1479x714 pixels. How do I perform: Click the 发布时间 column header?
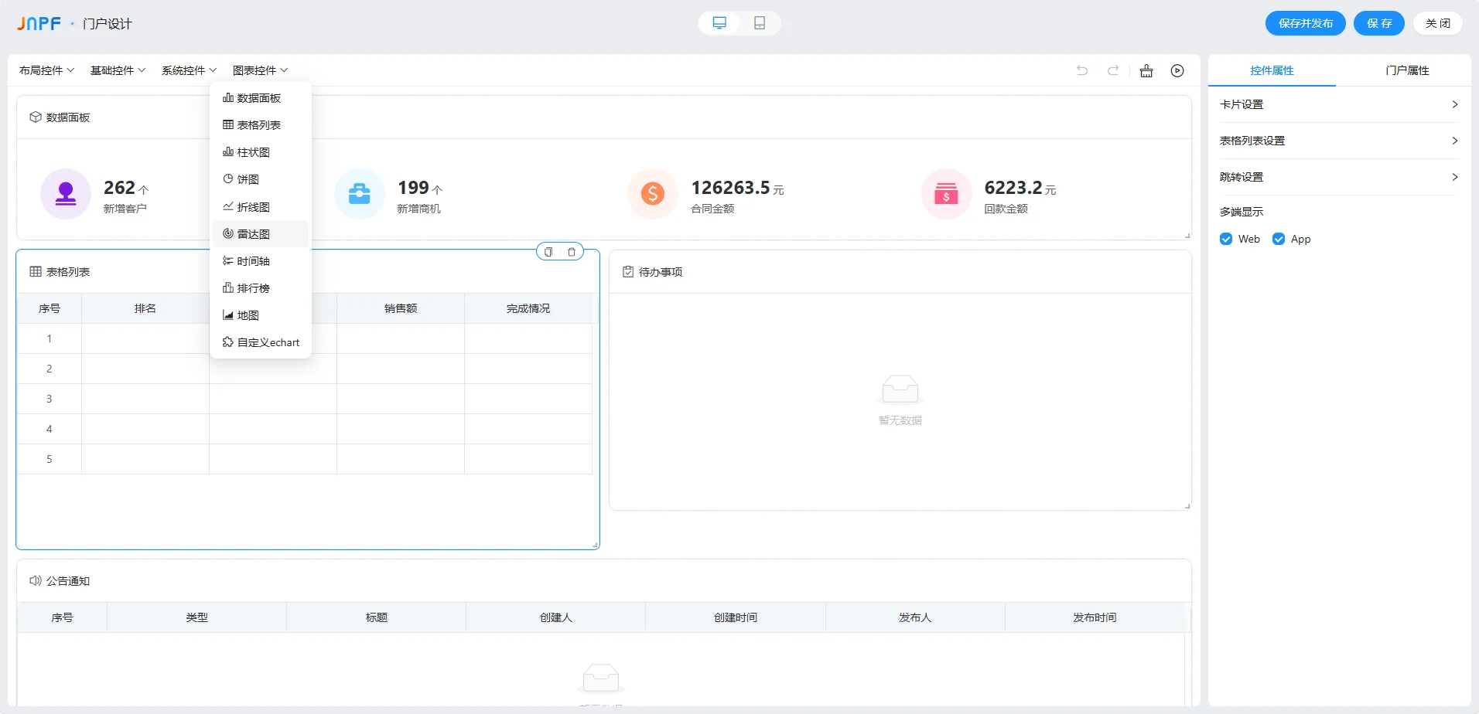pyautogui.click(x=1095, y=617)
